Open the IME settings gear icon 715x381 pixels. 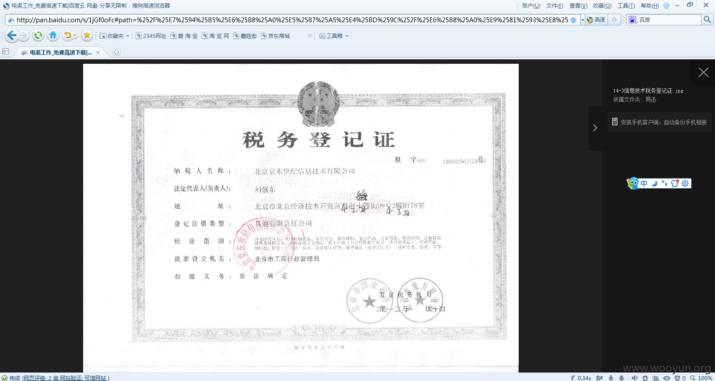685,183
